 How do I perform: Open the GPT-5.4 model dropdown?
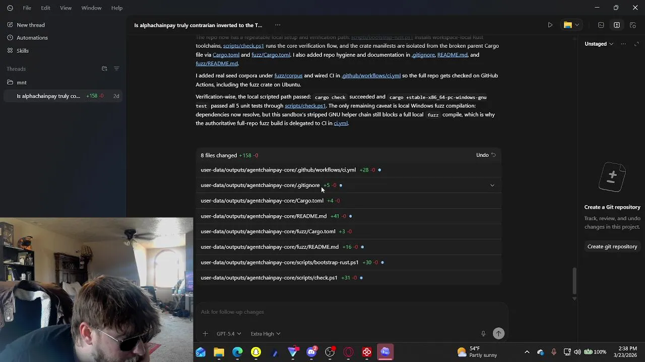(229, 334)
